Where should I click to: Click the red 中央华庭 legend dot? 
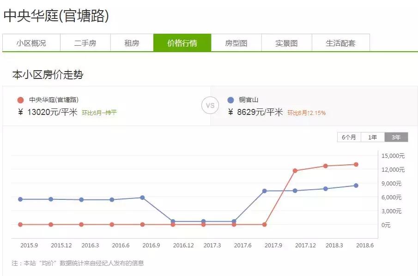tap(19, 99)
